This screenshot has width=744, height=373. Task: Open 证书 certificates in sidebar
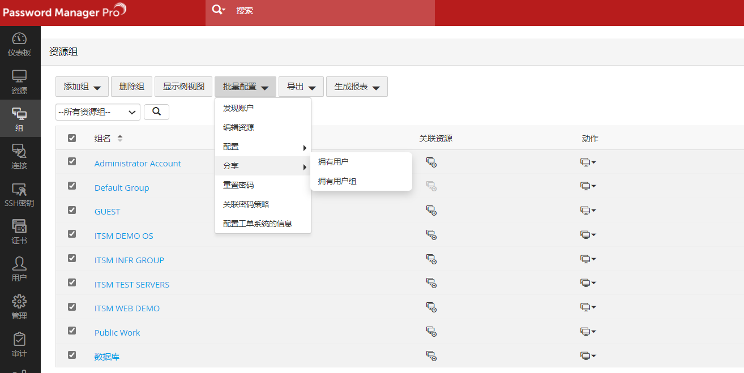click(x=19, y=231)
